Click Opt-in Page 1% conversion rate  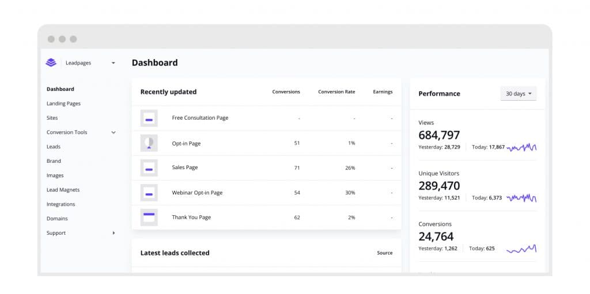pyautogui.click(x=351, y=143)
